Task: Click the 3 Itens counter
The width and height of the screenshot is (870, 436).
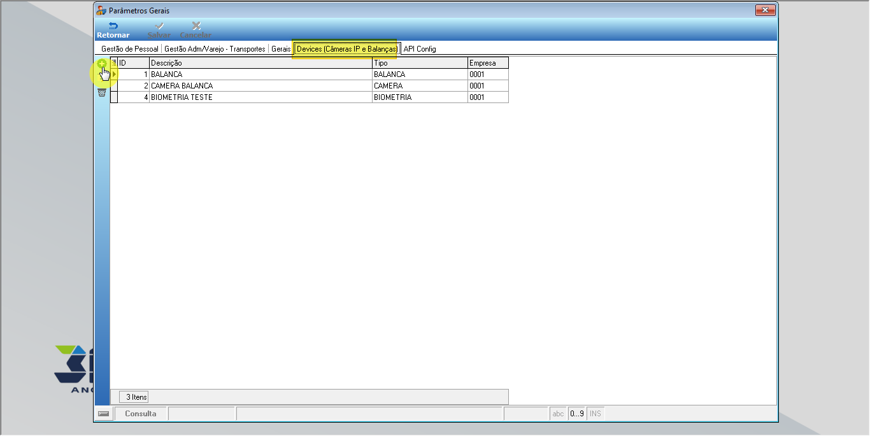Action: (x=134, y=397)
